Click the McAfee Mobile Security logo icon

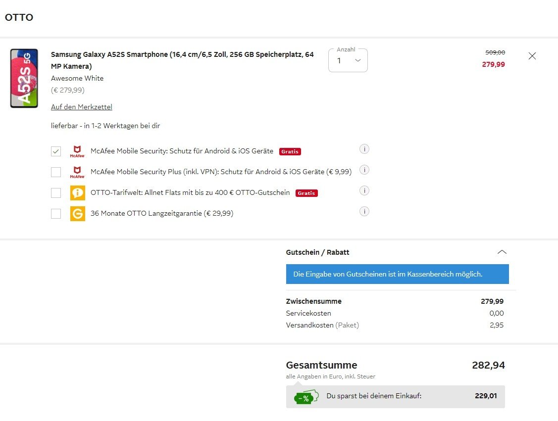77,151
